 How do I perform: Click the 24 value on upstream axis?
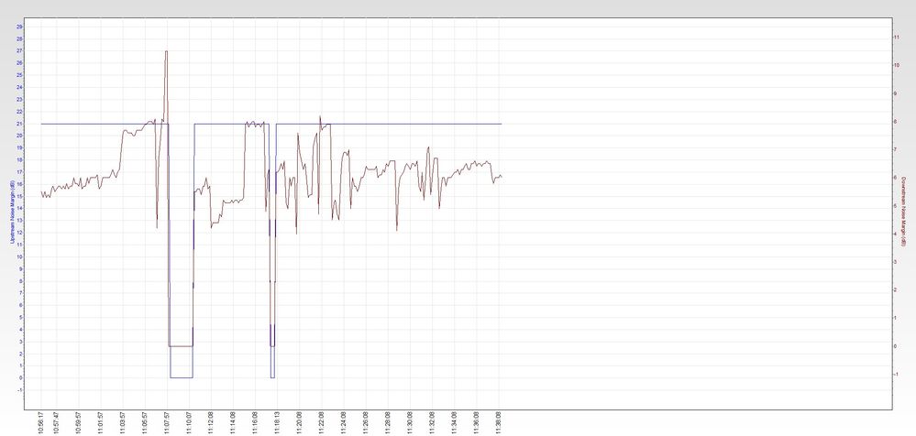pyautogui.click(x=20, y=88)
